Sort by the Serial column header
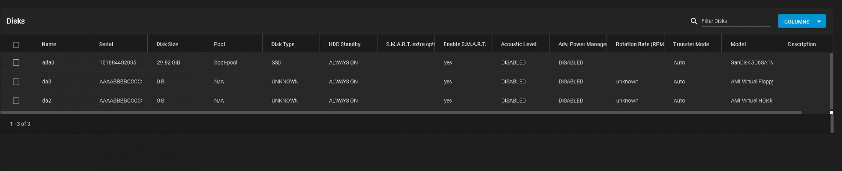Image resolution: width=842 pixels, height=171 pixels. pos(106,44)
